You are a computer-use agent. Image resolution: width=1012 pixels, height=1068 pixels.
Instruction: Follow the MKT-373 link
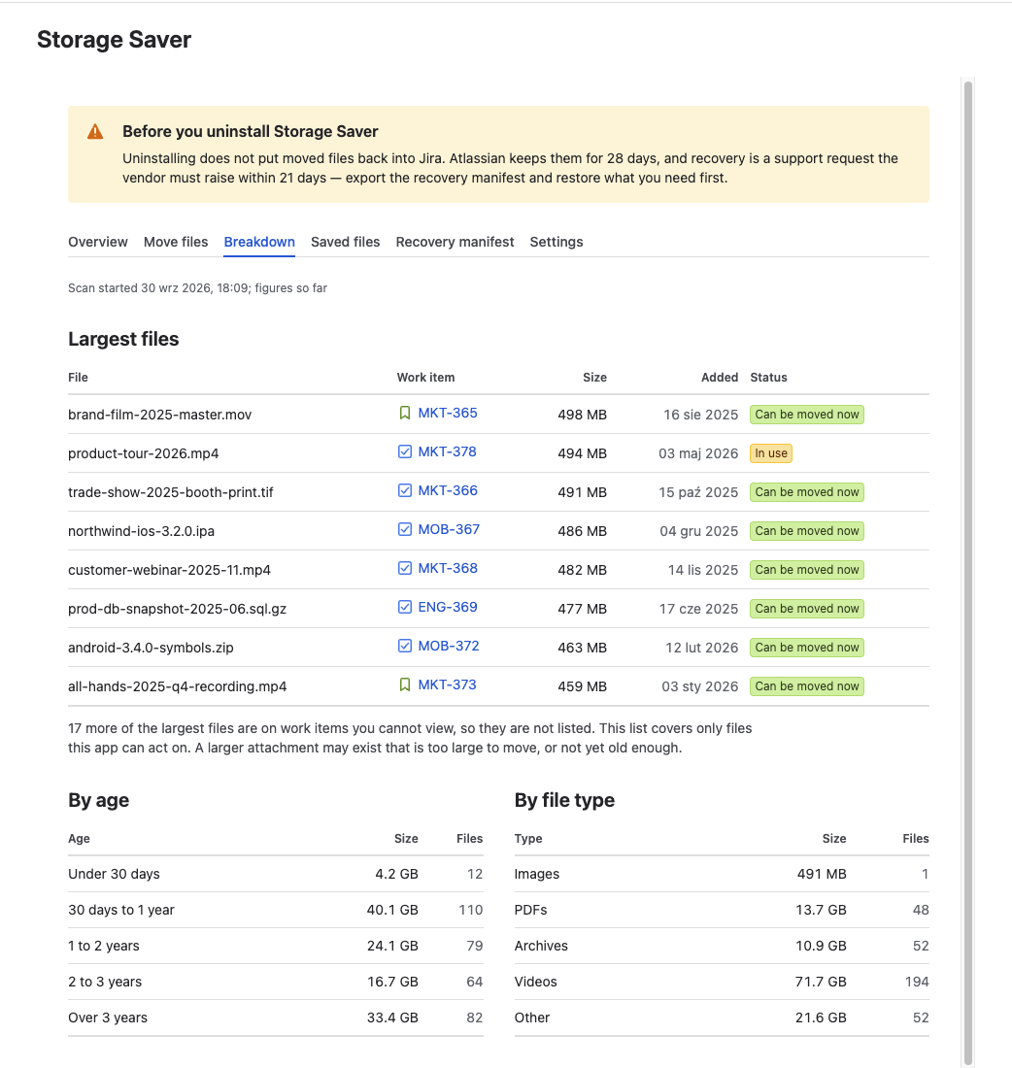(447, 684)
